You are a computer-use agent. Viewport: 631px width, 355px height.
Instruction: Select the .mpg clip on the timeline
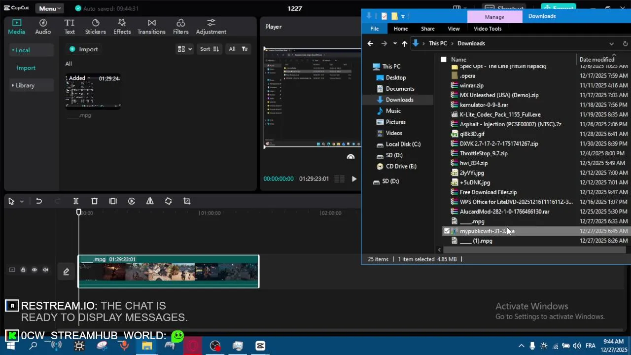click(x=169, y=271)
